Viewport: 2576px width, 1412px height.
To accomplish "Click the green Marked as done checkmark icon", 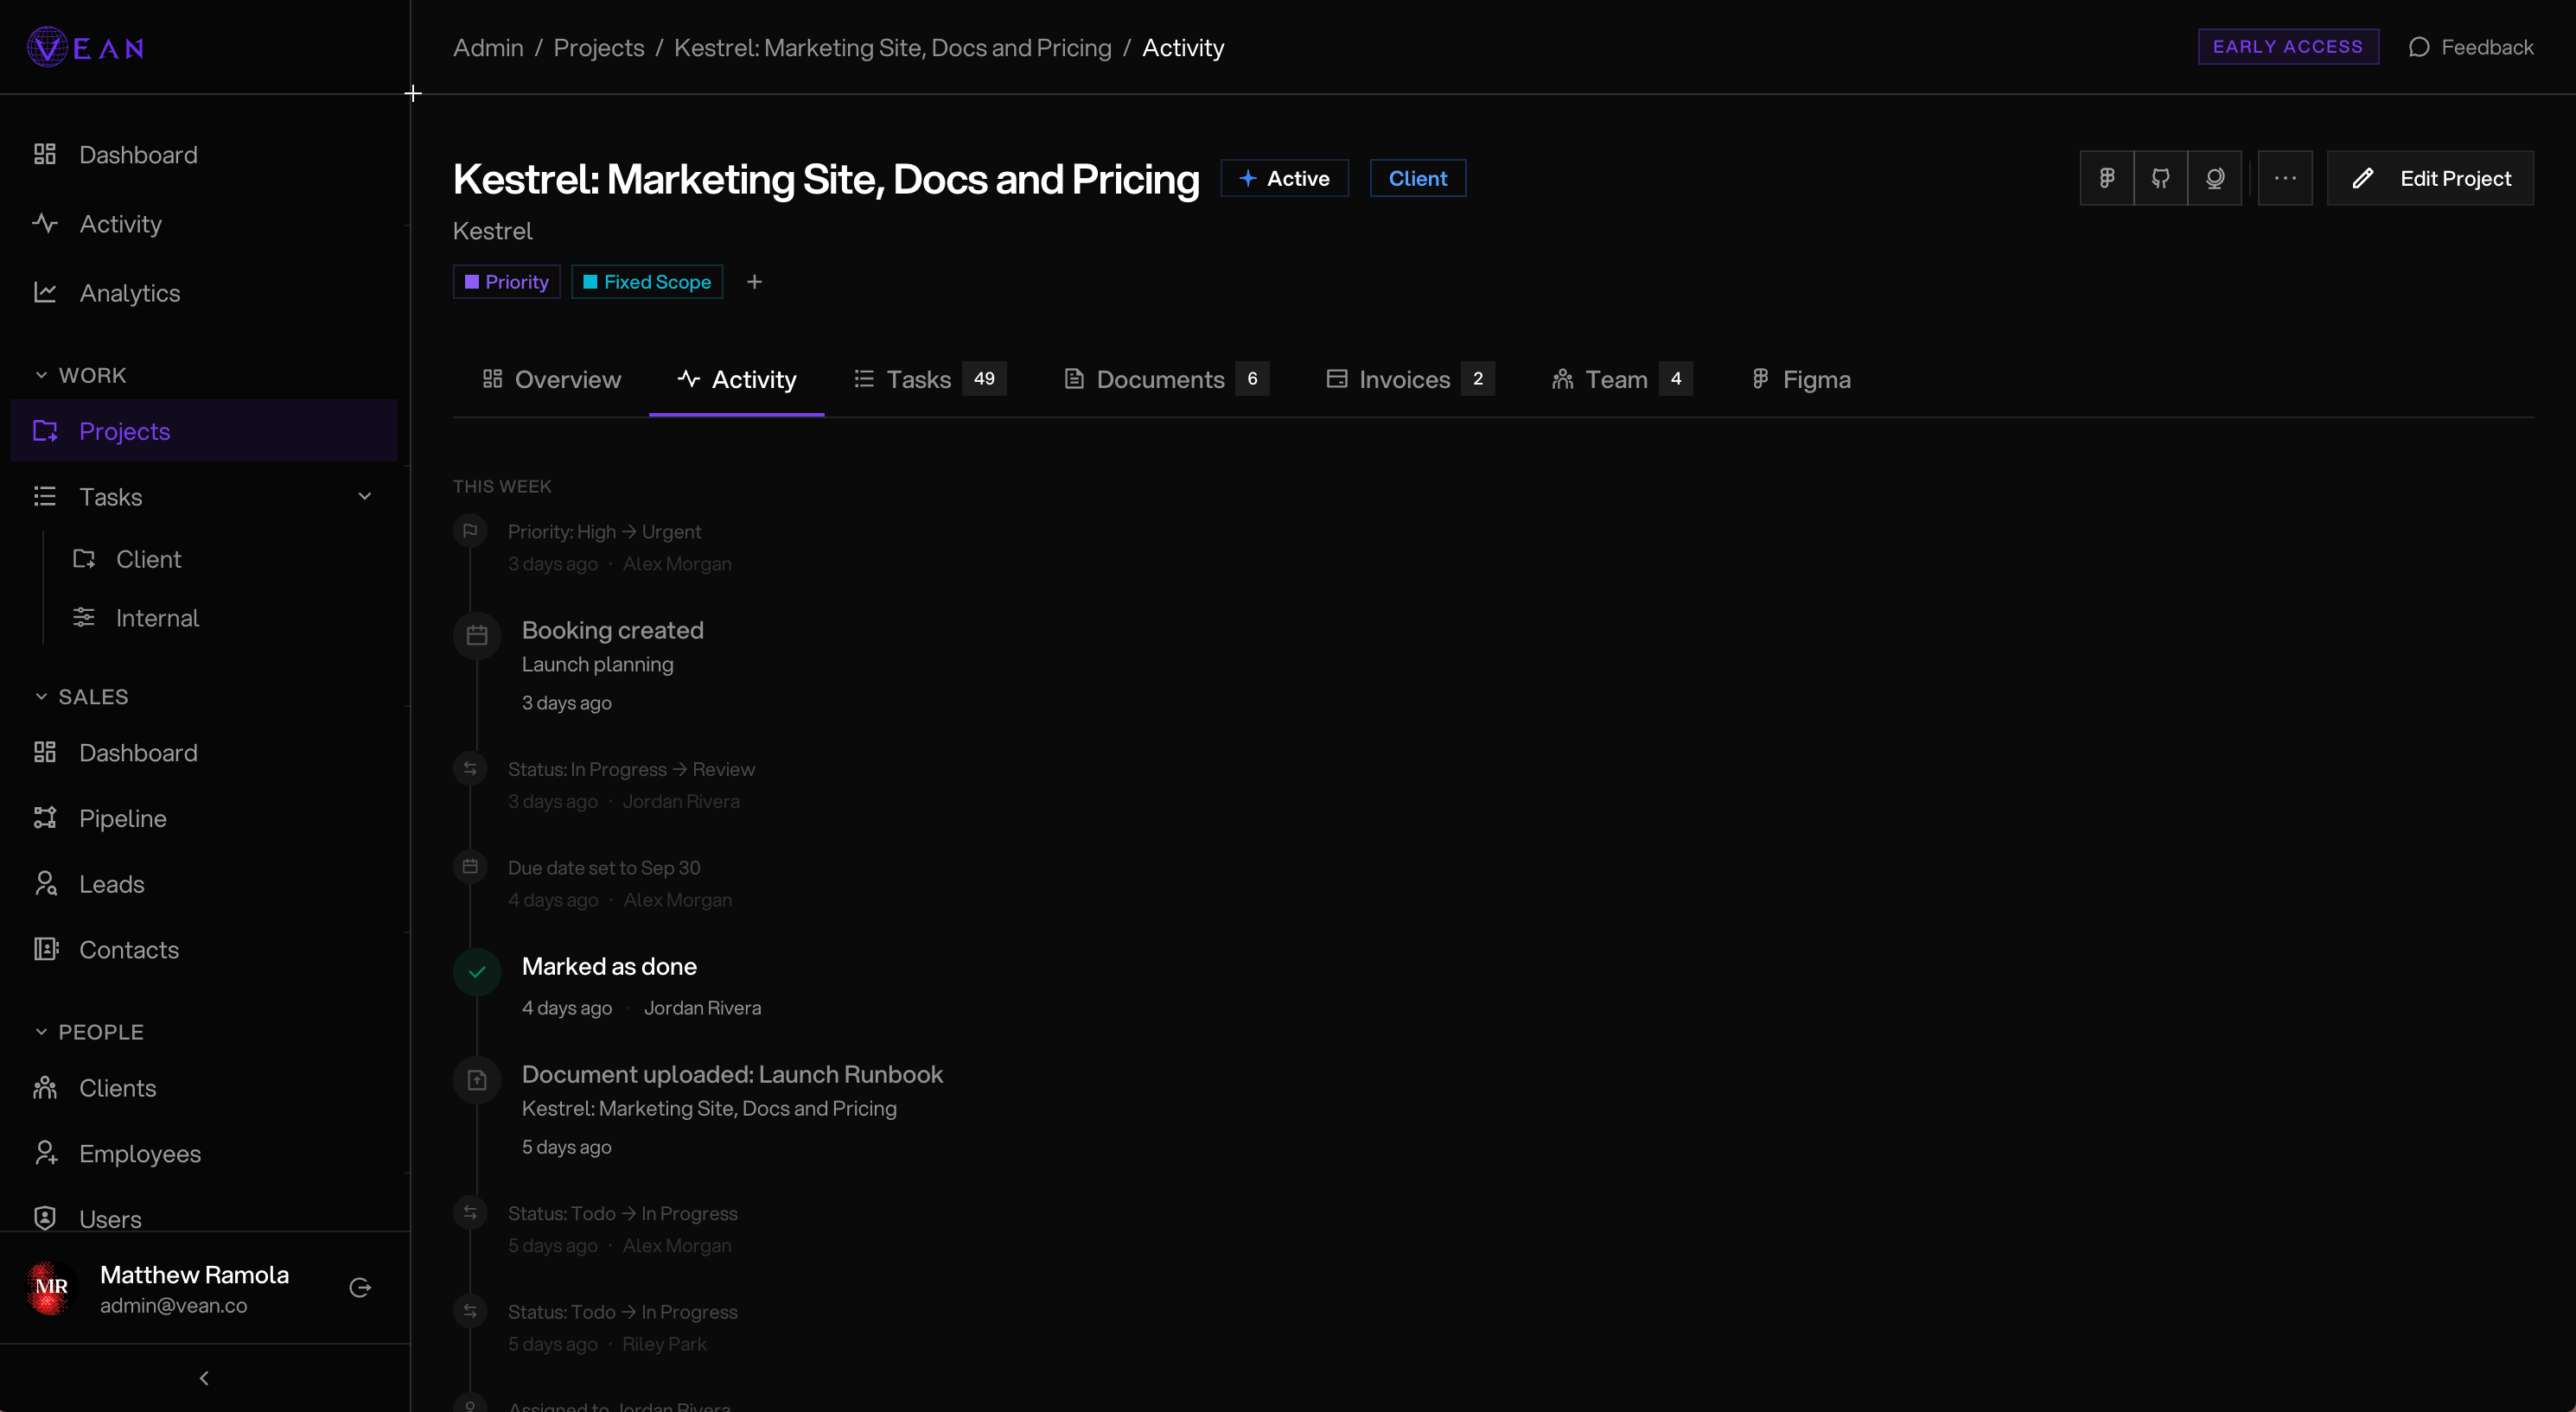I will [x=477, y=972].
